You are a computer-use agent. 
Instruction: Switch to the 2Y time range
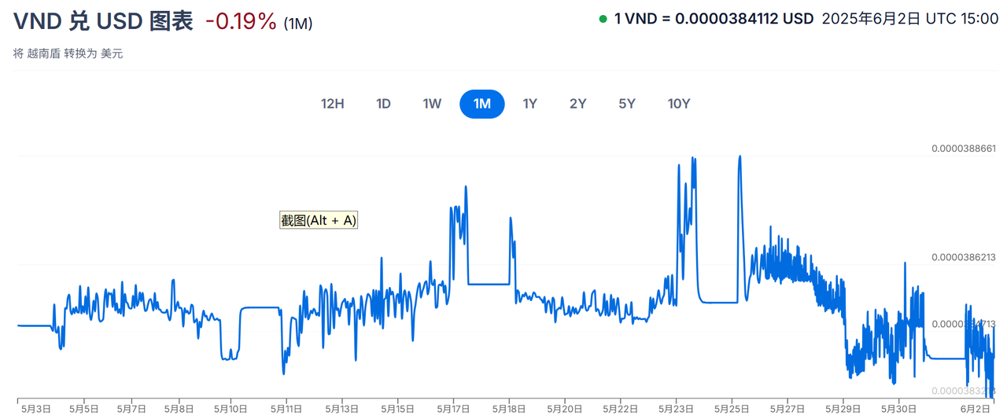pos(578,104)
